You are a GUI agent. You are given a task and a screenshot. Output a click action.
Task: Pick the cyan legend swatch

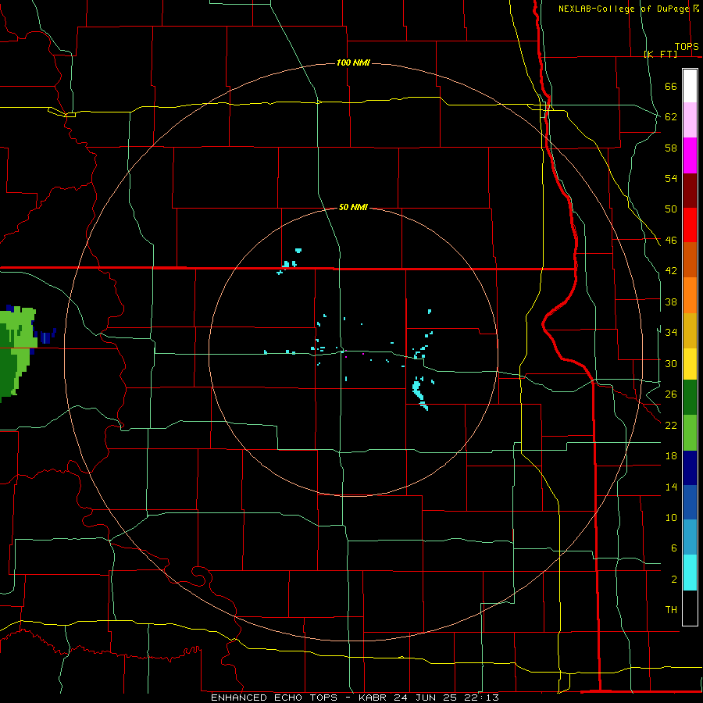tap(690, 573)
